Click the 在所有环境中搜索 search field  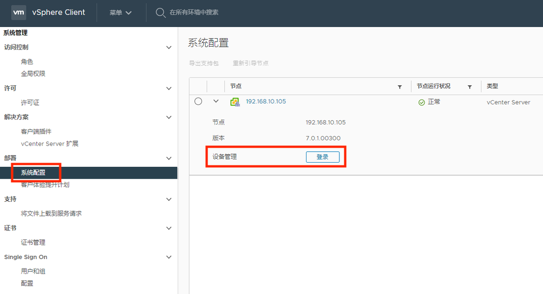pos(194,13)
